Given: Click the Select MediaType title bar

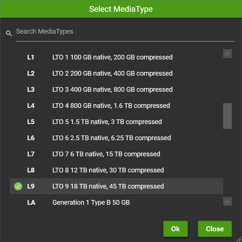Looking at the screenshot, I should (x=121, y=9).
